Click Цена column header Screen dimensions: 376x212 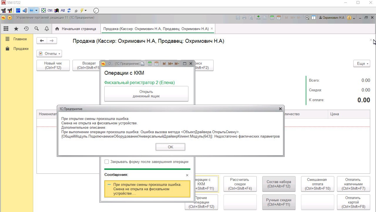point(349,114)
